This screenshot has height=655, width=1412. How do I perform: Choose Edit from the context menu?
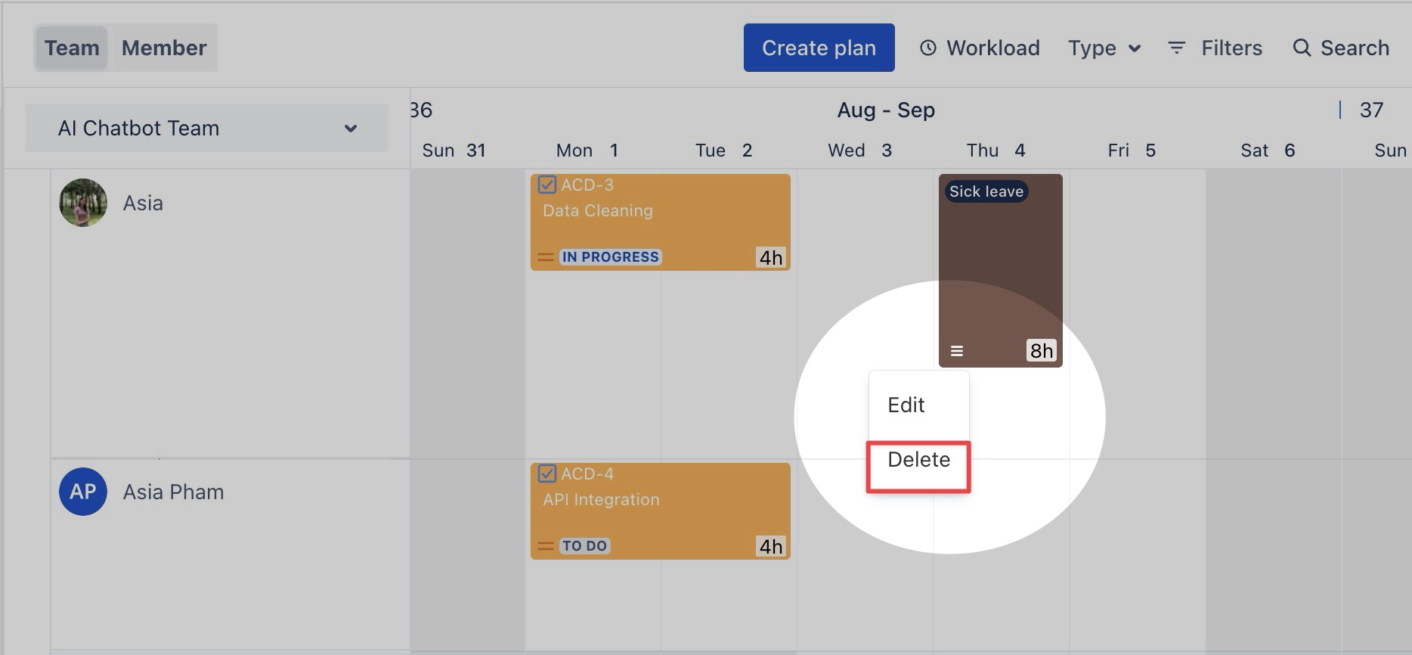pos(906,405)
